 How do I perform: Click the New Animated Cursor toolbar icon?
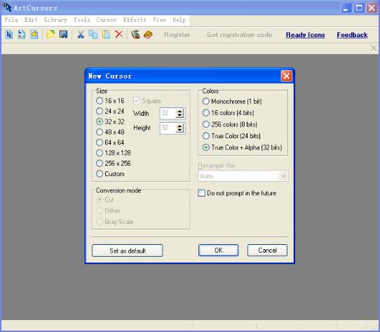[x=34, y=34]
